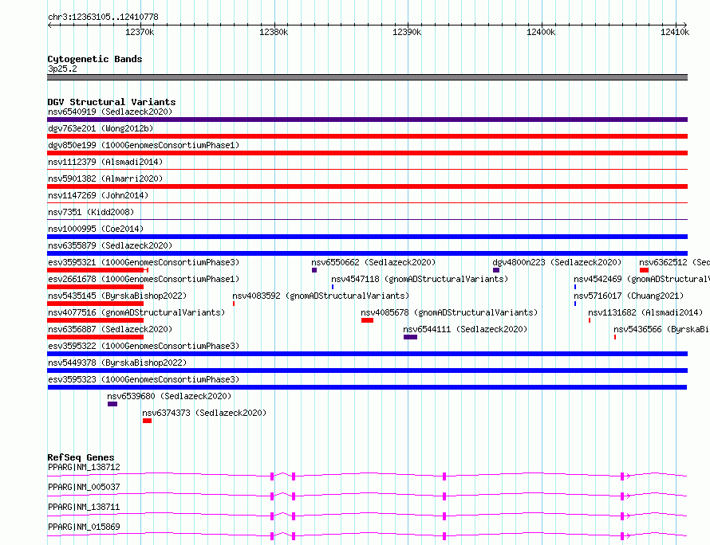Select nsv5716017 (Chuang2021) label

click(629, 296)
